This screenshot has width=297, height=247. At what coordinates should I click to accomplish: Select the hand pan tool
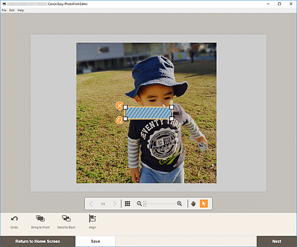click(194, 204)
